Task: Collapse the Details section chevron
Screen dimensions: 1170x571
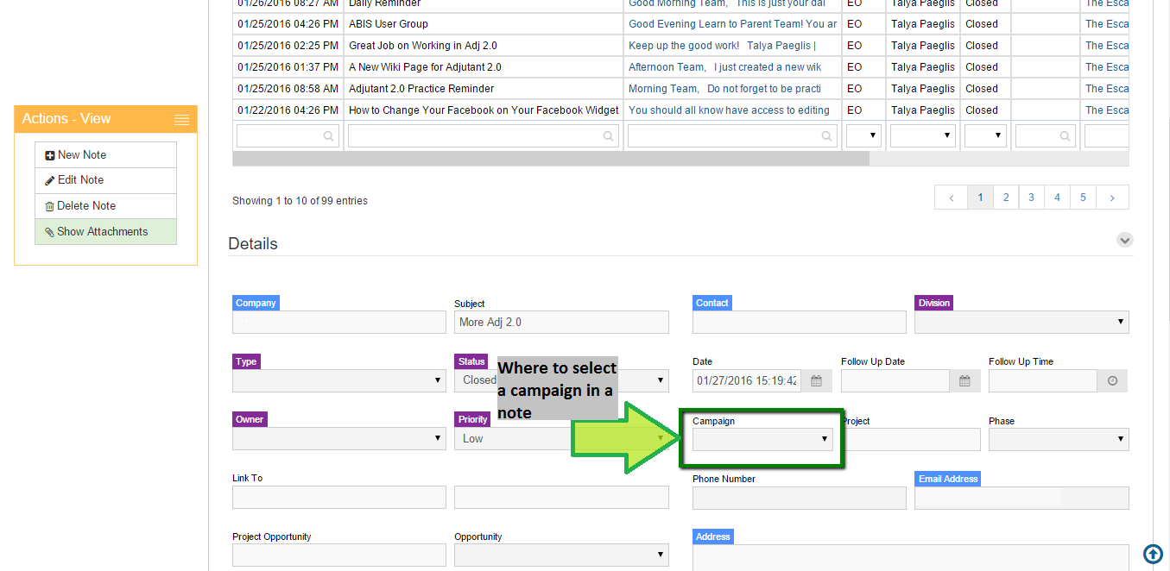Action: click(x=1124, y=241)
